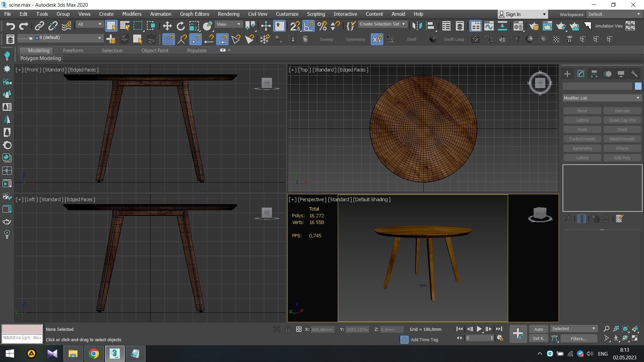Toggle Spinner Snap
The width and height of the screenshot is (644, 362).
335,26
